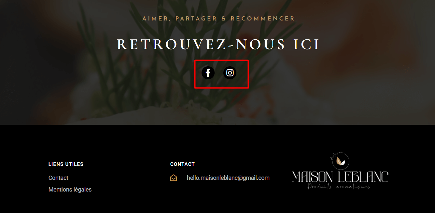
Task: Click the word 'ICI' in the title
Action: pos(307,45)
